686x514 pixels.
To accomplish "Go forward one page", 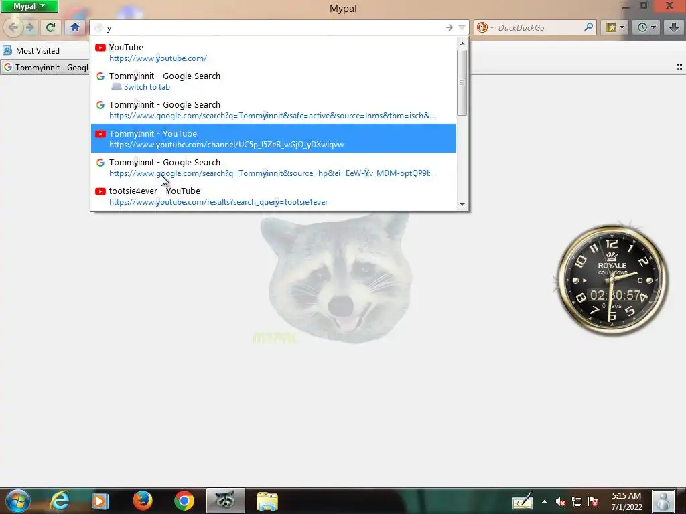I will click(x=30, y=28).
